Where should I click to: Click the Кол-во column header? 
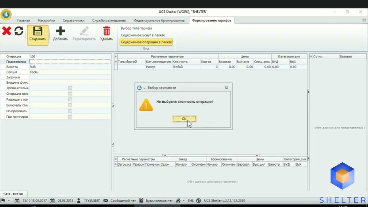tap(209, 62)
